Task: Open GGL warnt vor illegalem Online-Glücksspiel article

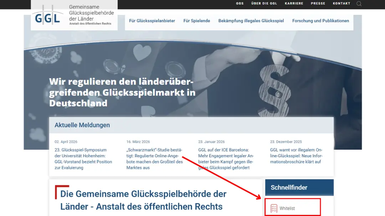Action: [x=296, y=156]
